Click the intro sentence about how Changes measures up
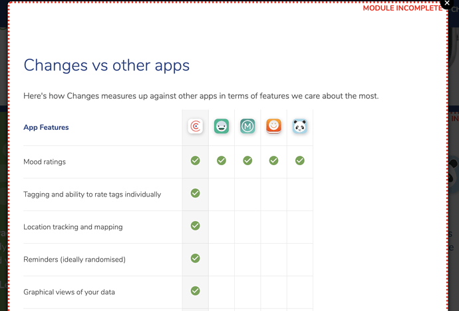Screen dimensions: 459x311 tap(201, 96)
